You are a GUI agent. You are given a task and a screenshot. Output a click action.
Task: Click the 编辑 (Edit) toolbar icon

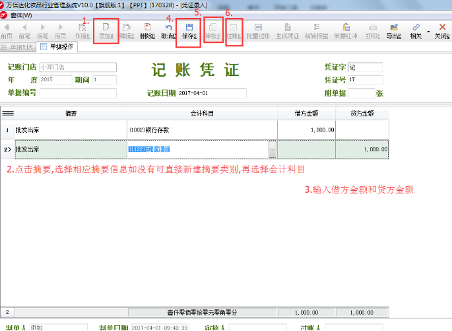point(127,30)
